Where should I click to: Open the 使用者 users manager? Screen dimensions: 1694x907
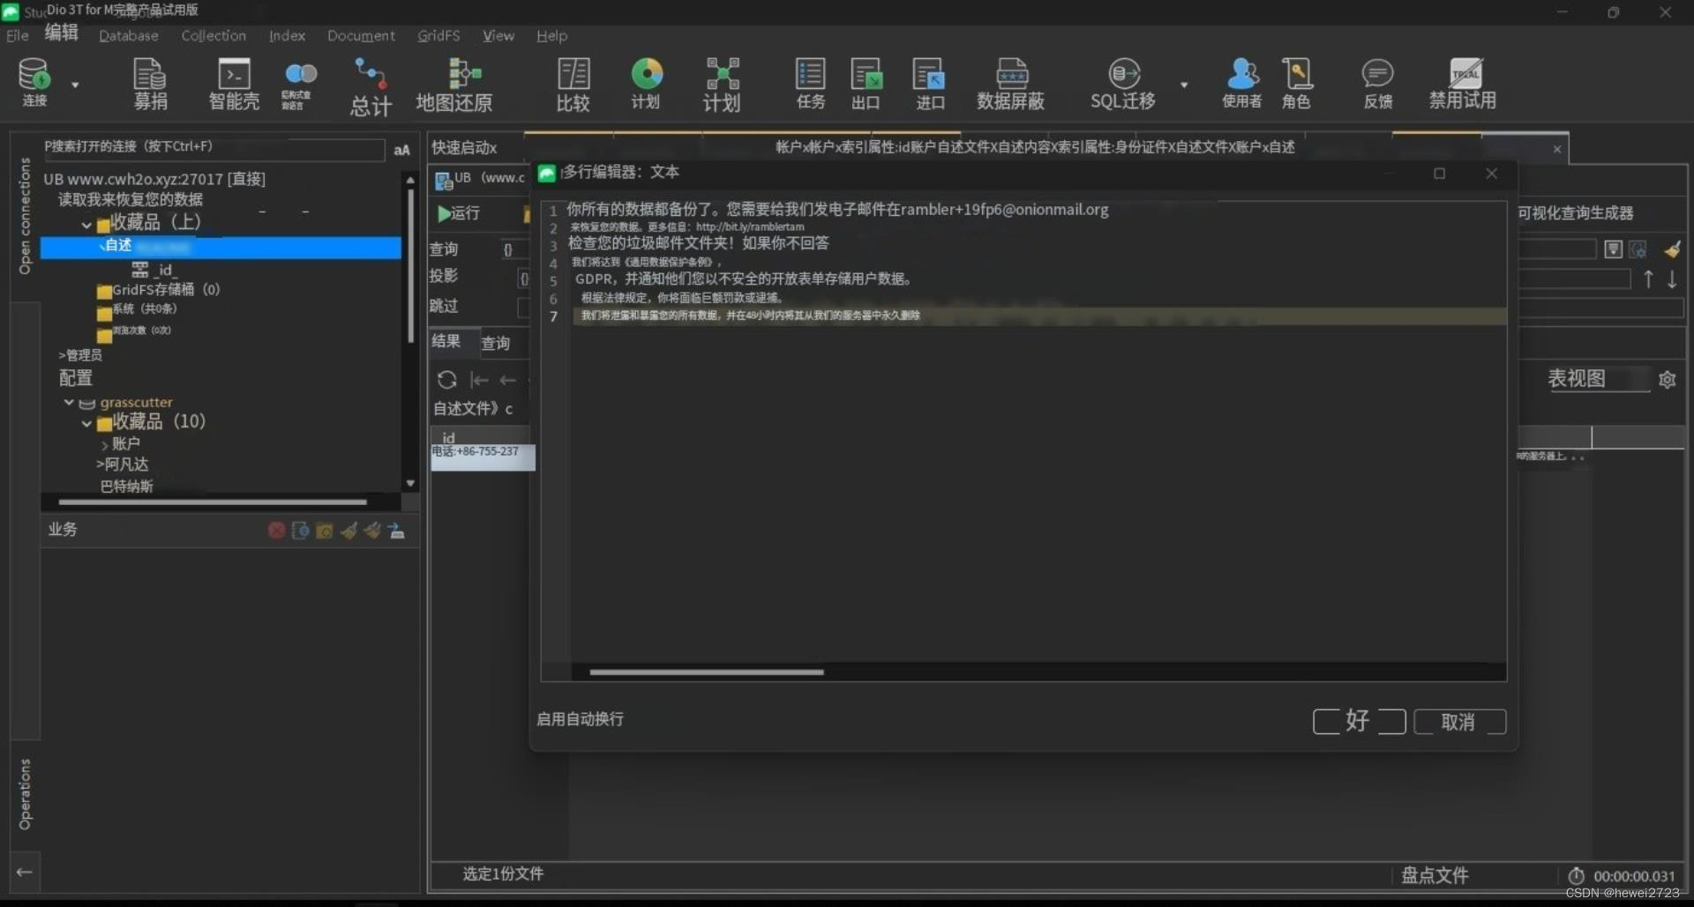[x=1241, y=84]
